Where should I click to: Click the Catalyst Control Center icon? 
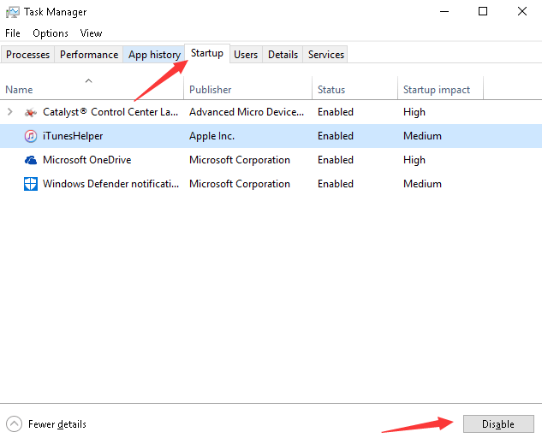31,112
